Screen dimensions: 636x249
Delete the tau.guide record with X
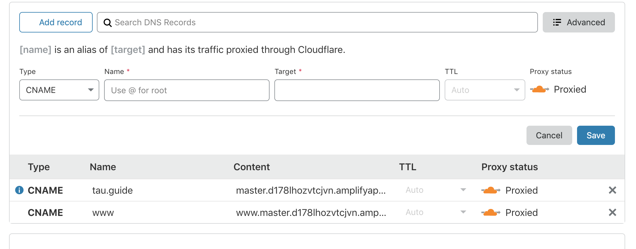pos(612,190)
